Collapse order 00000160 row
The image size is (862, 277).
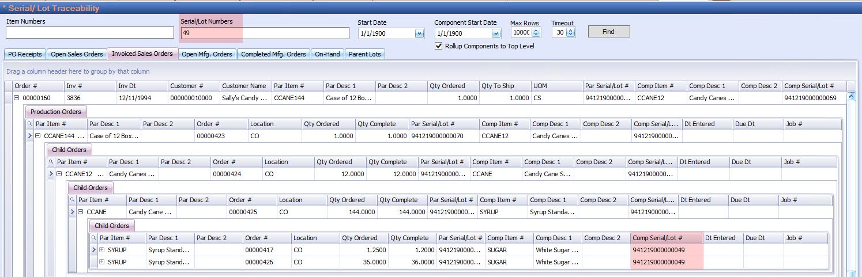(x=17, y=98)
